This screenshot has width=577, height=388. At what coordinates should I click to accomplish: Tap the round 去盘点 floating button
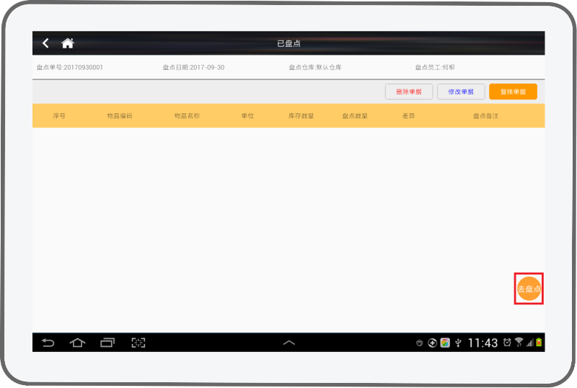pos(529,288)
